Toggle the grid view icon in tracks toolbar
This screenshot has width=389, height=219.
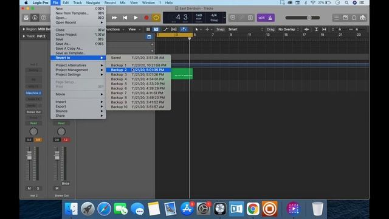[148, 29]
